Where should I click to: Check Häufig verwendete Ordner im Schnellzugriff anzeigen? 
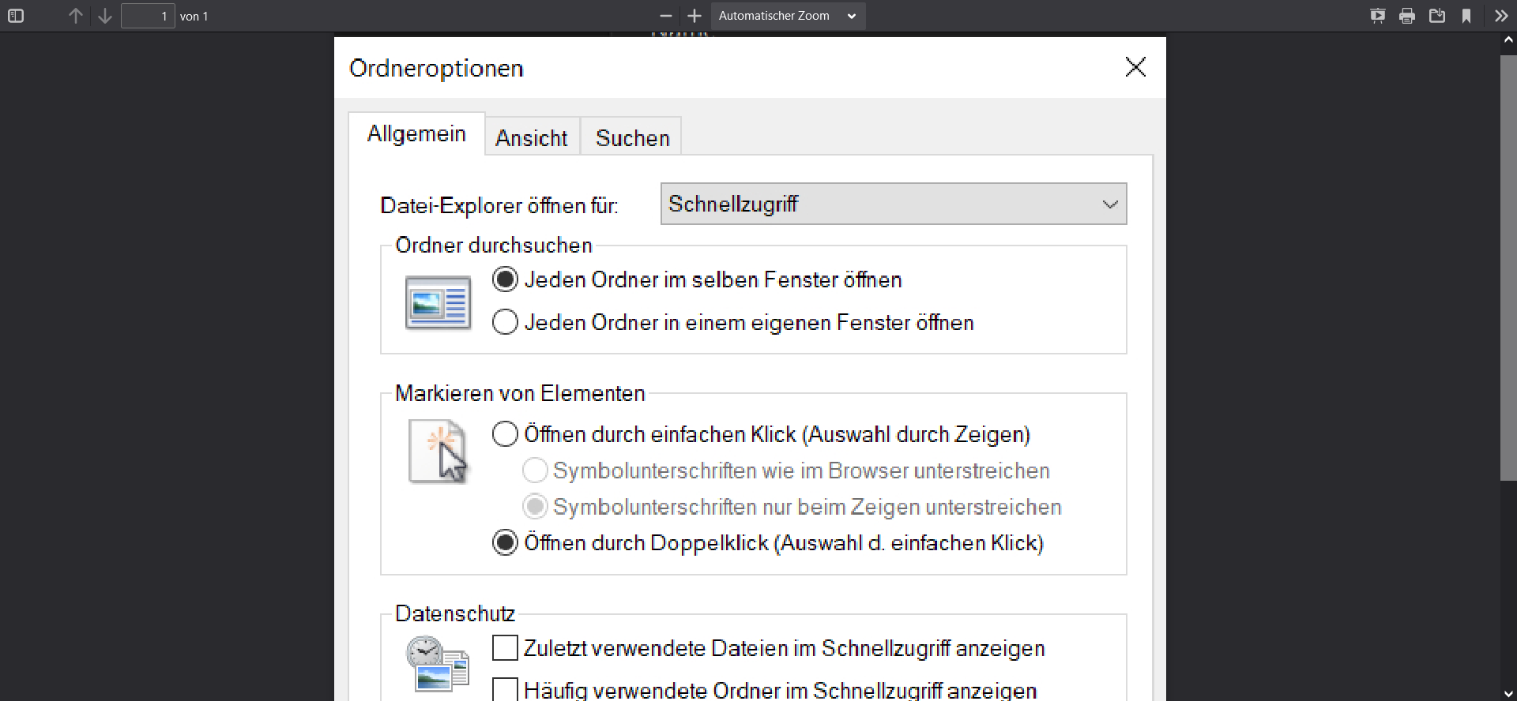(x=764, y=690)
